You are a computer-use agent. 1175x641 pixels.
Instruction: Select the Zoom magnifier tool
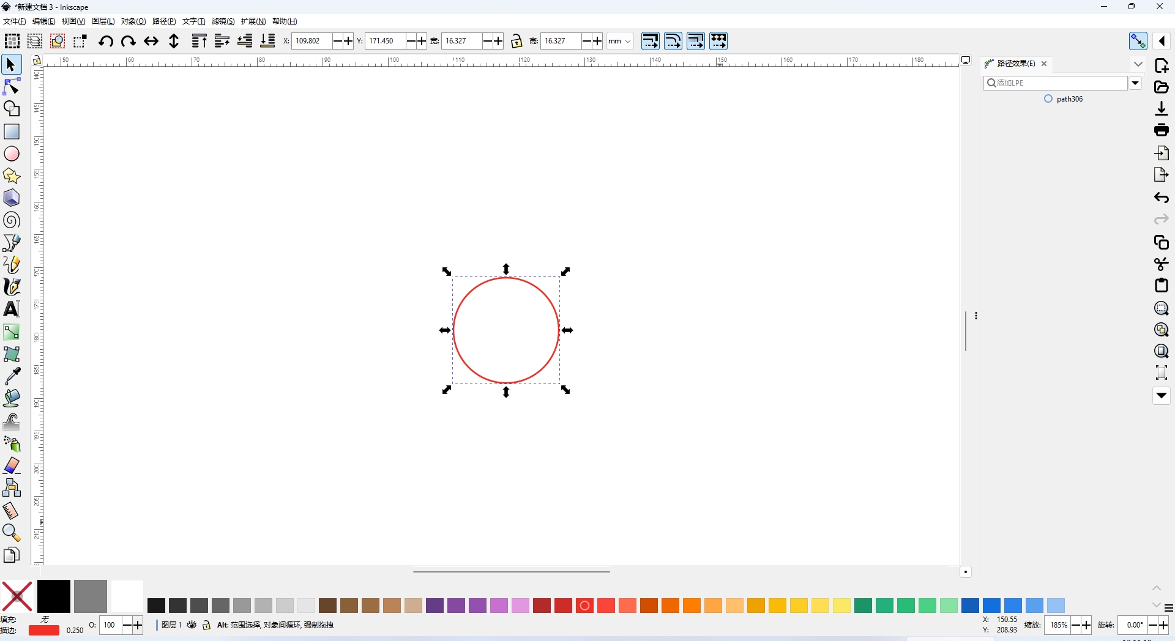pyautogui.click(x=12, y=533)
